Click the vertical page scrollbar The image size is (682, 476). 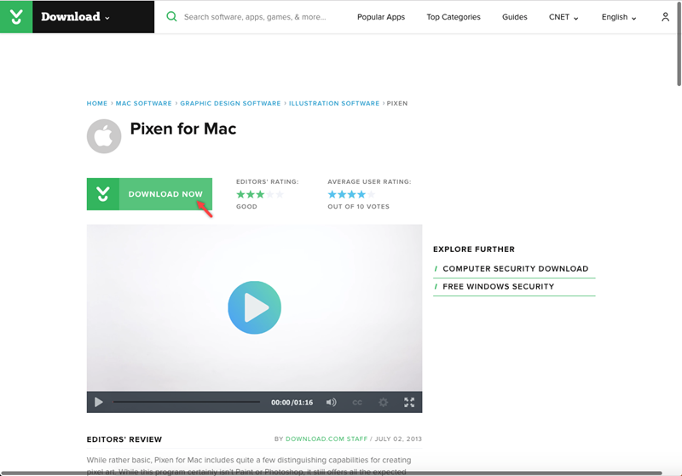coord(679,43)
